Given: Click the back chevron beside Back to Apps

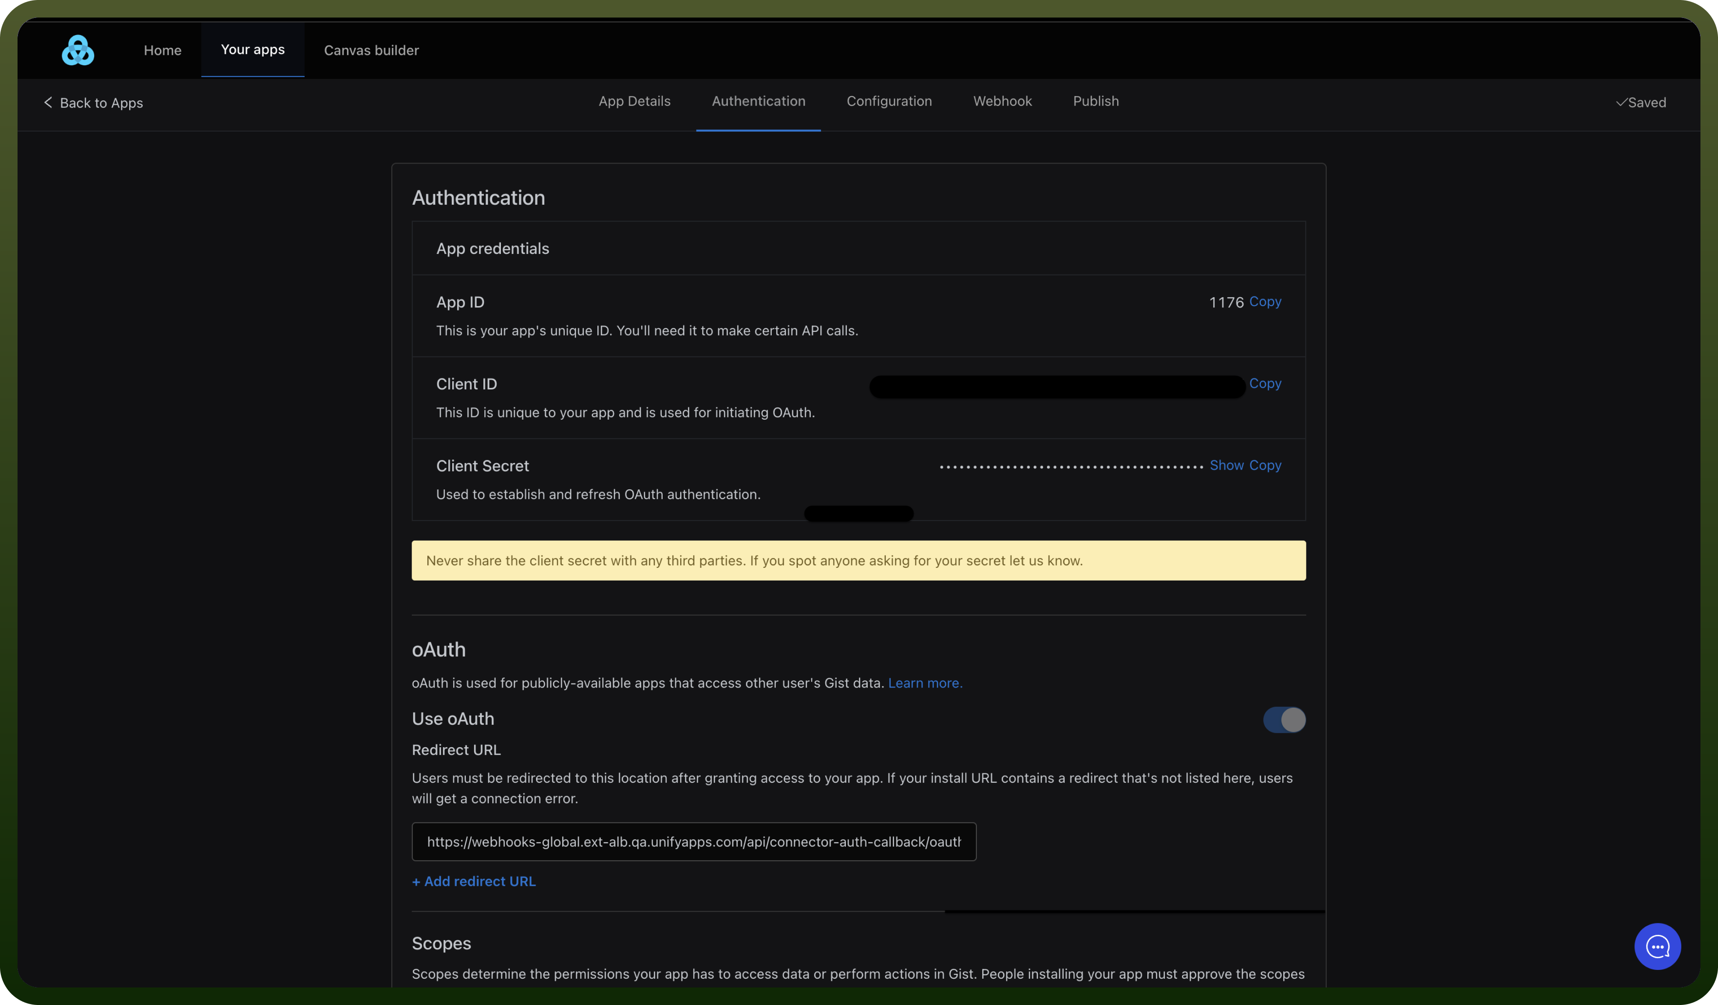Looking at the screenshot, I should (x=48, y=102).
